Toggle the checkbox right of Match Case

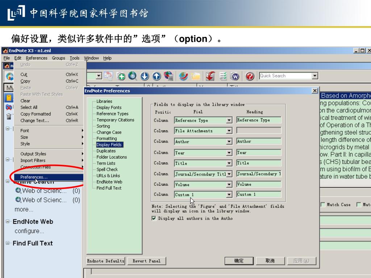point(359,205)
